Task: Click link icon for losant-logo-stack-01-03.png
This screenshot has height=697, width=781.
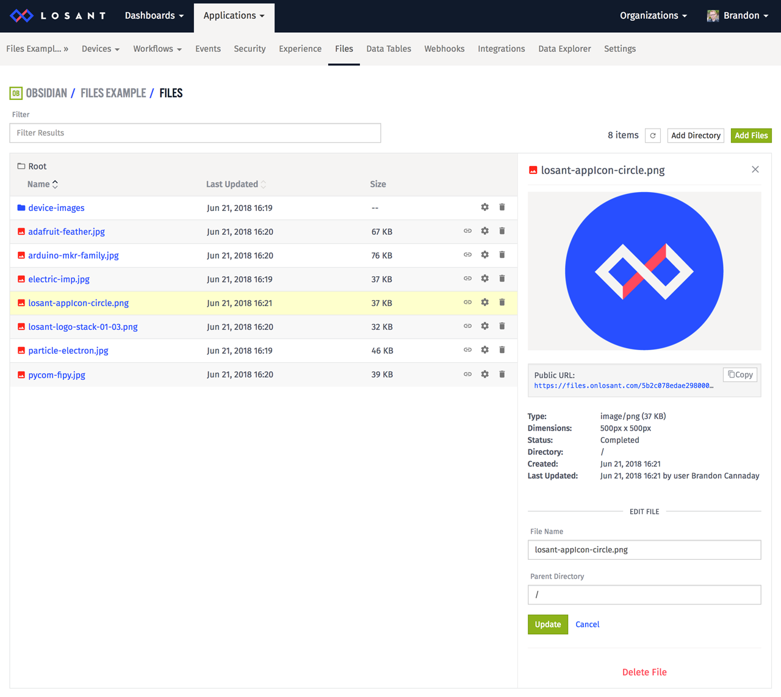Action: pos(467,326)
